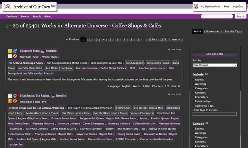Open the About menu
Image resolution: width=248 pixels, height=148 pixels.
[x=48, y=16]
